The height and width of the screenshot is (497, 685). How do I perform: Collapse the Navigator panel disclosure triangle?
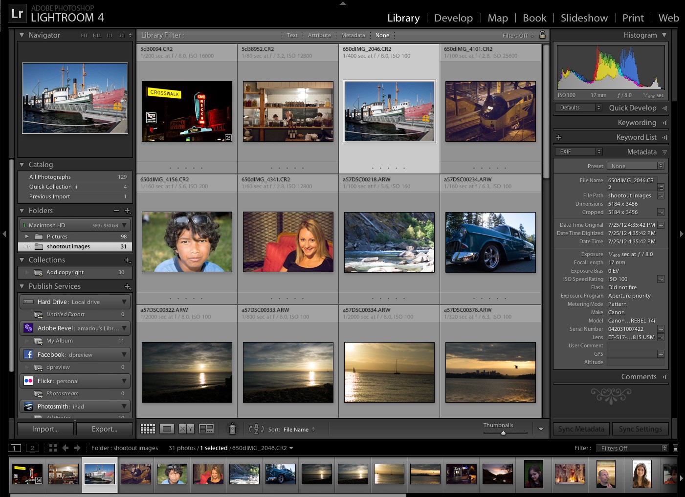click(21, 35)
